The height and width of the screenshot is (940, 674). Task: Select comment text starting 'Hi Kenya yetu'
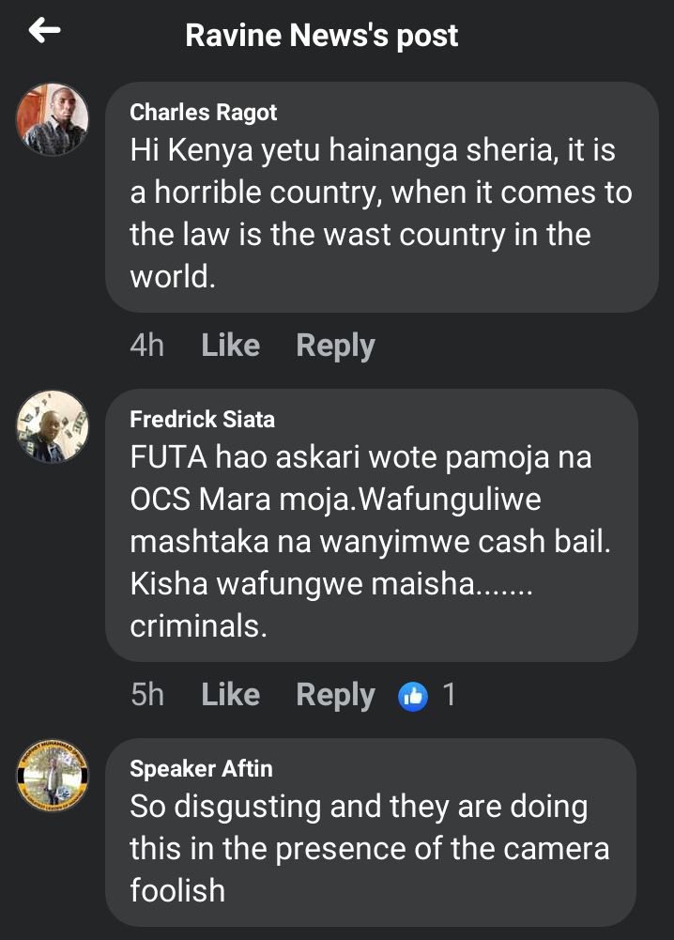point(381,213)
